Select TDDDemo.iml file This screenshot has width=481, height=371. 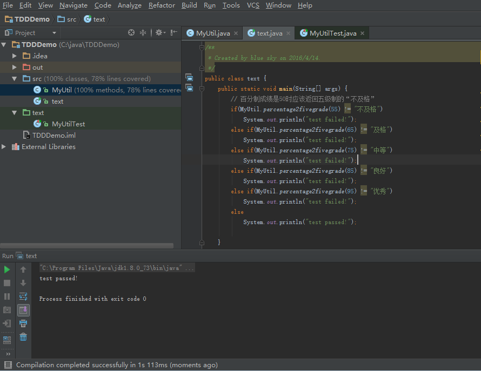tap(90, 136)
